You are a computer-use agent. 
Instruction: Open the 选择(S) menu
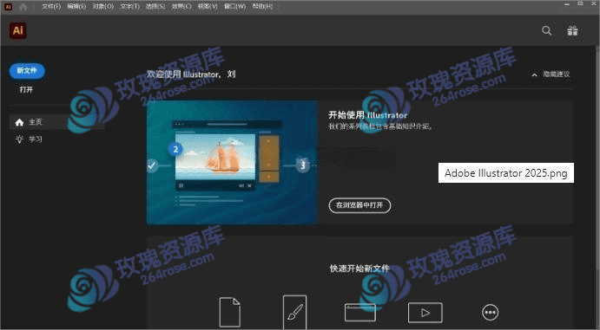(x=155, y=6)
